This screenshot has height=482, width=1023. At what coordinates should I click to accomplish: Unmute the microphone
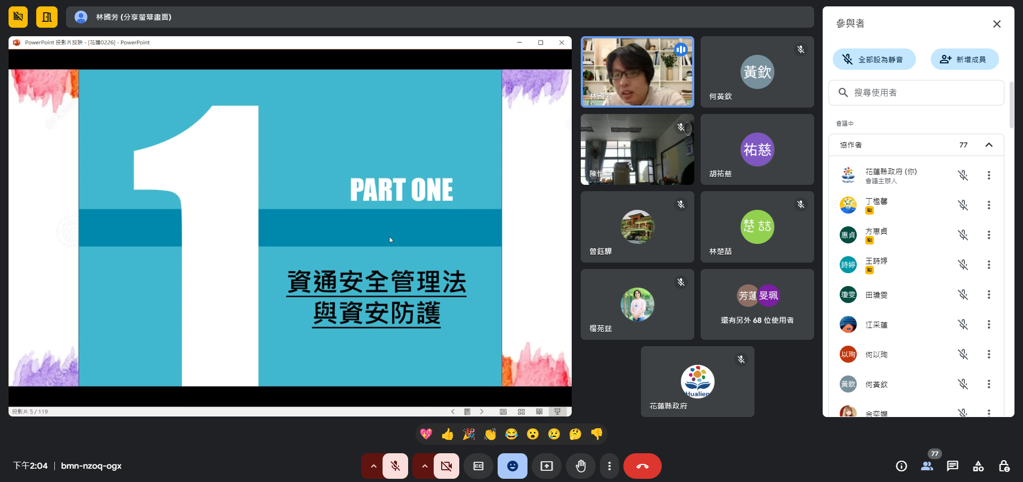(395, 466)
